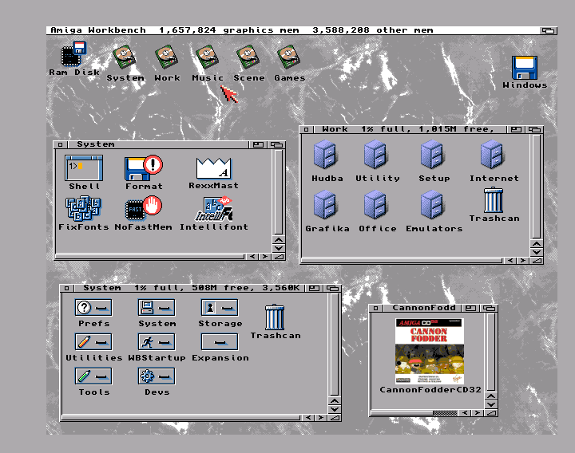Image resolution: width=575 pixels, height=453 pixels.
Task: Open the Windows floppy disk icon
Action: tap(524, 67)
